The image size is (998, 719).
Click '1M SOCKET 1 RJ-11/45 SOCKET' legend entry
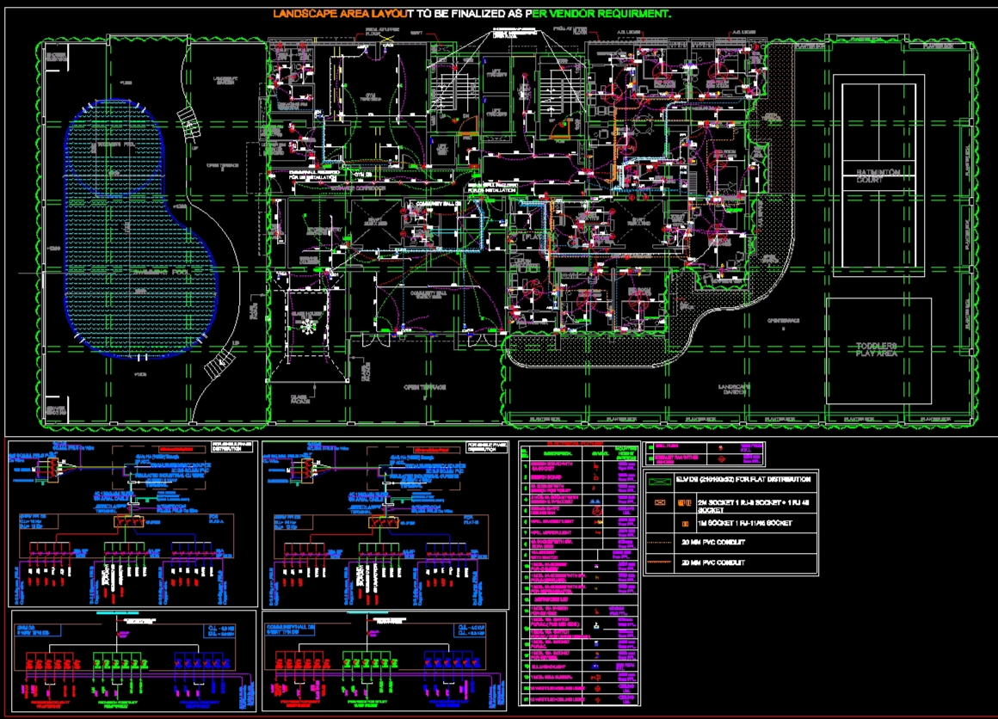(x=745, y=523)
